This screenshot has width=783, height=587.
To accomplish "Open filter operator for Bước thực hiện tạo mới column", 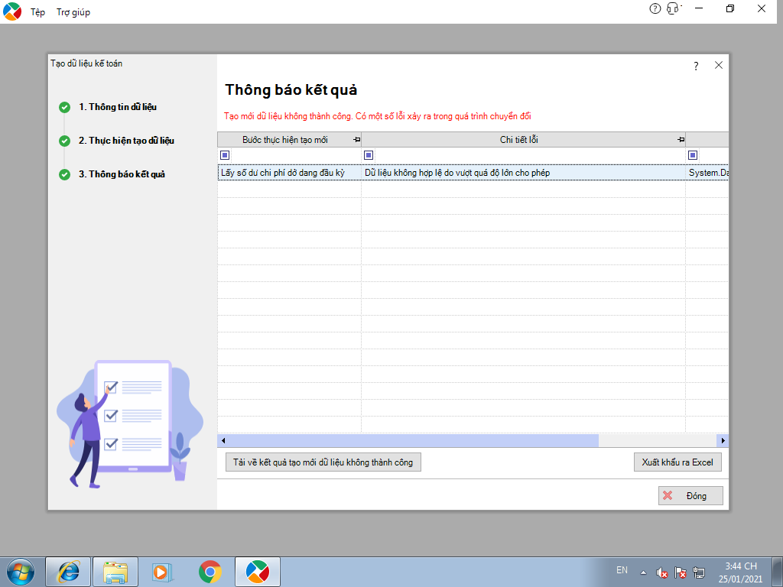I will (x=225, y=155).
